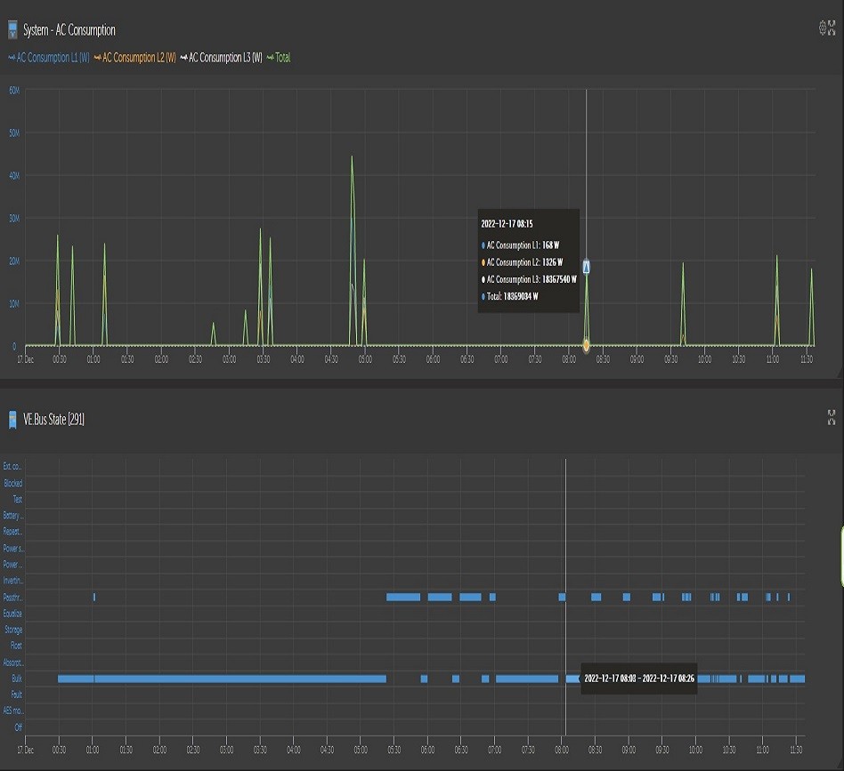Click the green tab at right edge
Image resolution: width=844 pixels, height=771 pixels.
coord(841,556)
